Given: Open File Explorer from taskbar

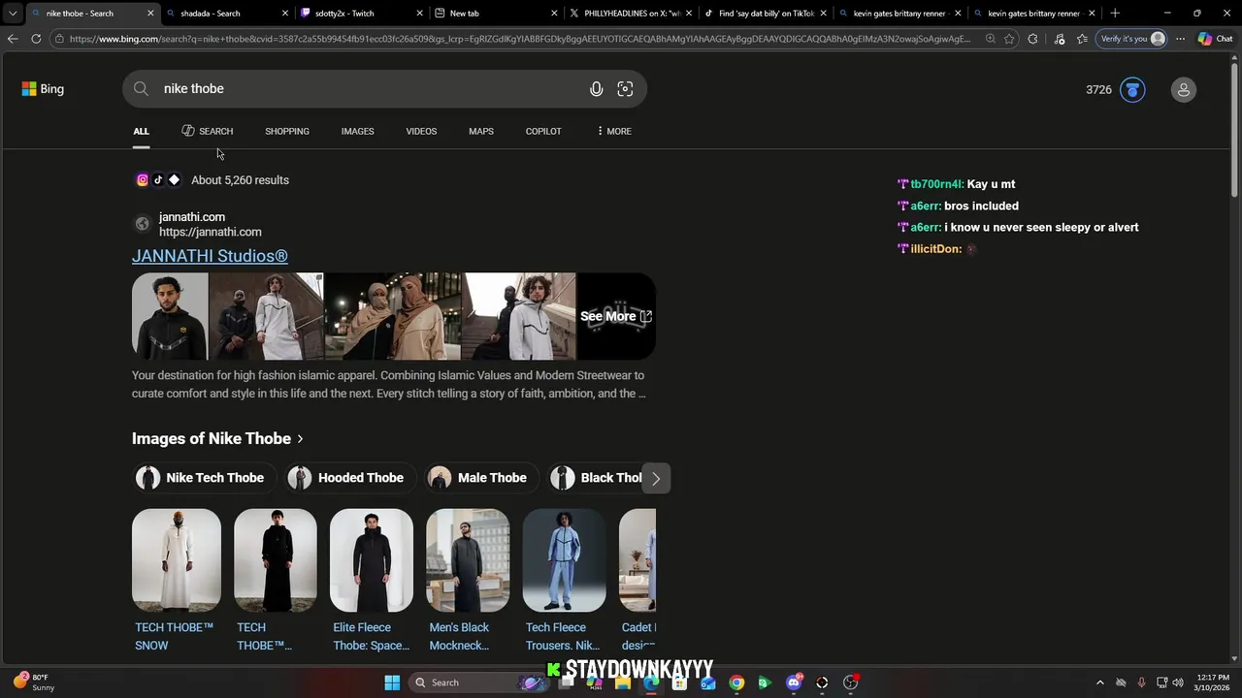Looking at the screenshot, I should point(623,682).
